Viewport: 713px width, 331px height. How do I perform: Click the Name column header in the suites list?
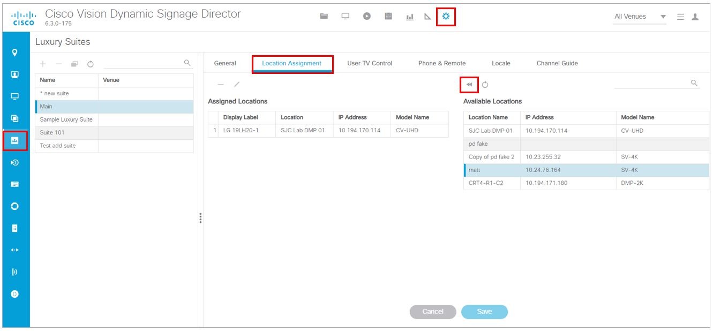pos(66,80)
